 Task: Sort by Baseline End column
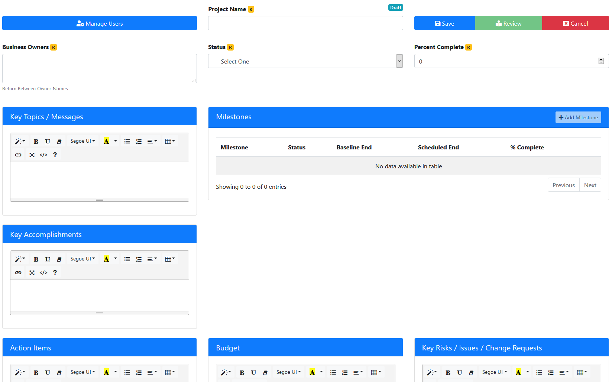pos(354,147)
